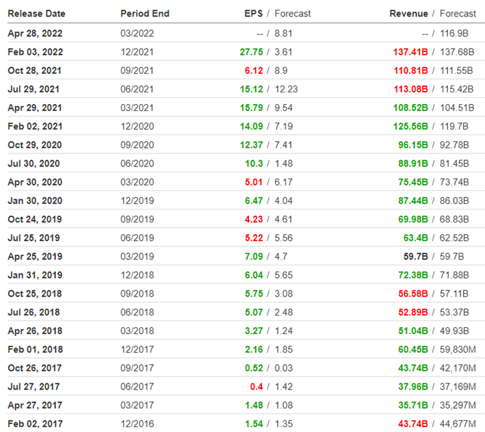Click EPS value 5.01
Image resolution: width=485 pixels, height=432 pixels.
pyautogui.click(x=254, y=182)
